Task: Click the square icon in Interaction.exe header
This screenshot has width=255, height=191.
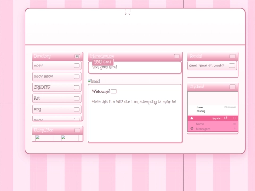Action: click(177, 56)
